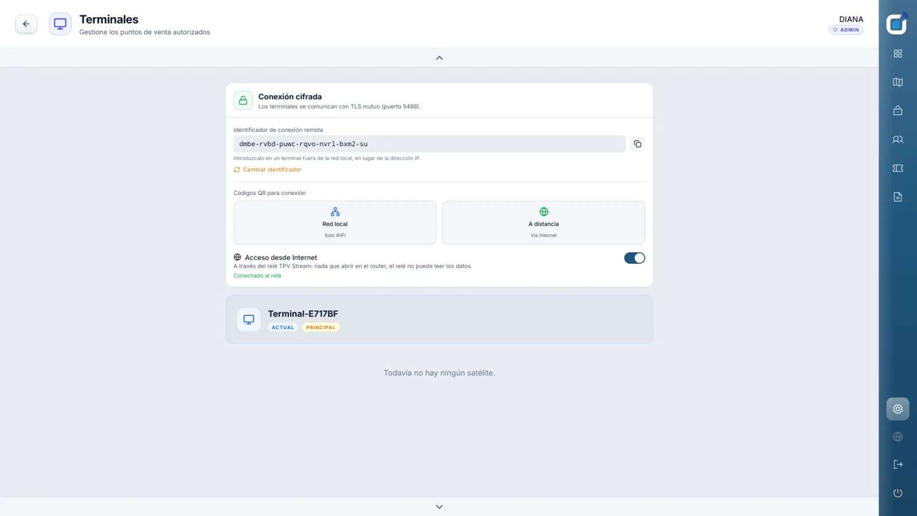This screenshot has height=516, width=917.
Task: Expand the bottom panel chevron
Action: [440, 507]
